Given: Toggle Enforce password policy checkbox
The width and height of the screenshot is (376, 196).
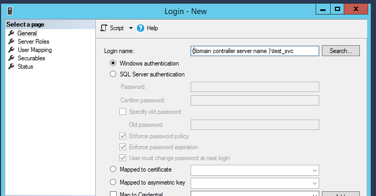Looking at the screenshot, I should (x=122, y=136).
